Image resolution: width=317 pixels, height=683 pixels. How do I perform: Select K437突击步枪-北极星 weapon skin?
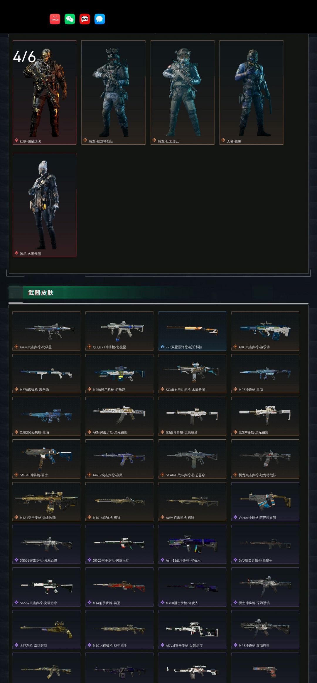tap(46, 331)
